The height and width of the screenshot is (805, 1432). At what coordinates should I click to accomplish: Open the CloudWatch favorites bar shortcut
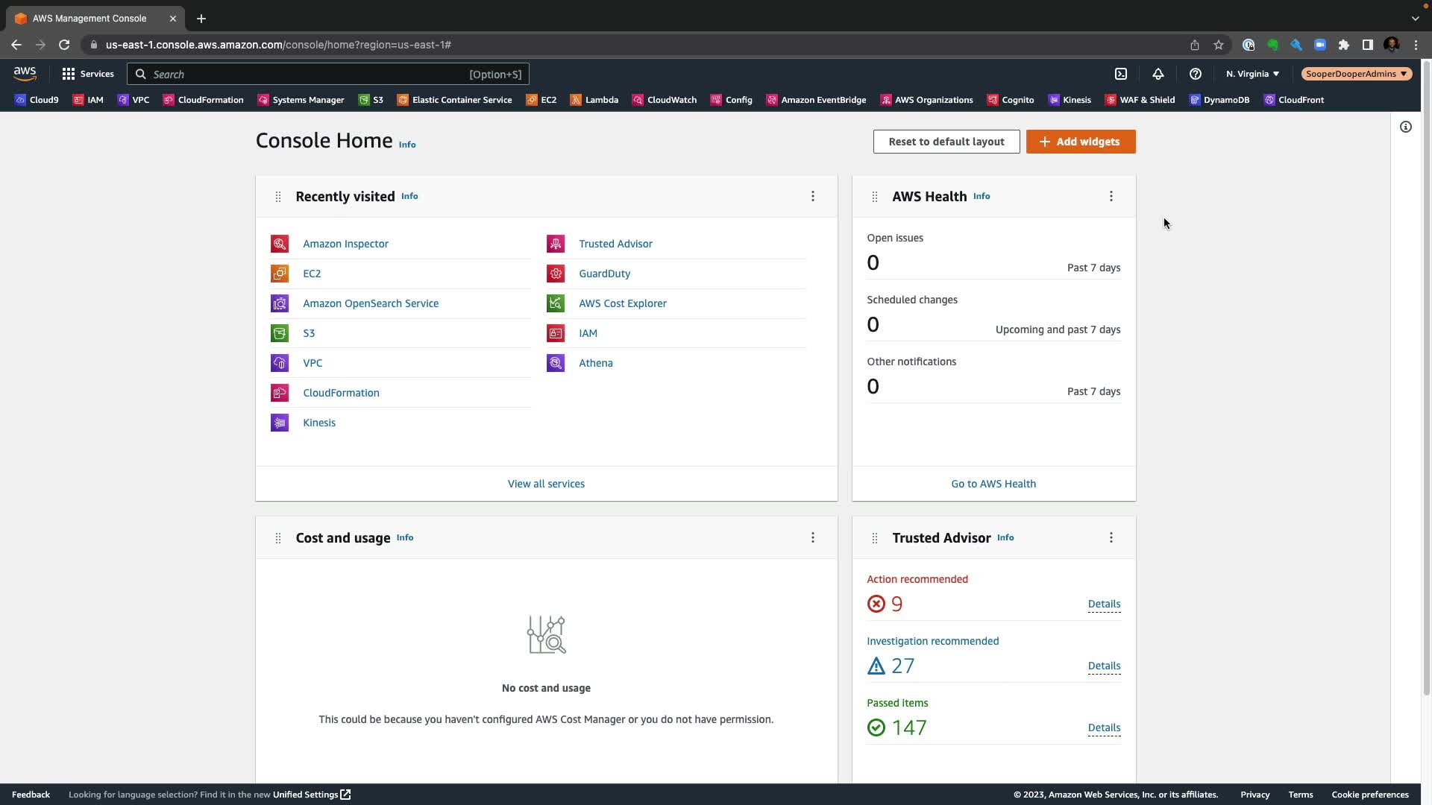665,100
